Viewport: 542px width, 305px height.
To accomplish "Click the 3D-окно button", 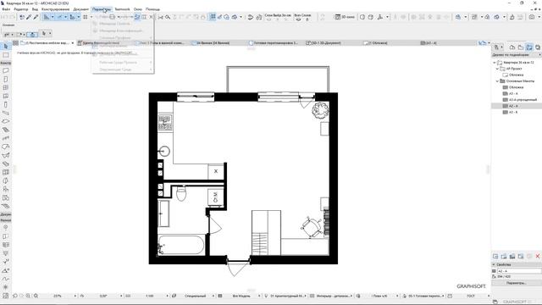I will pyautogui.click(x=345, y=17).
